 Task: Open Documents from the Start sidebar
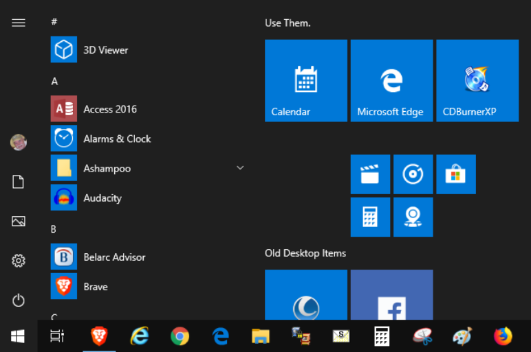(19, 182)
